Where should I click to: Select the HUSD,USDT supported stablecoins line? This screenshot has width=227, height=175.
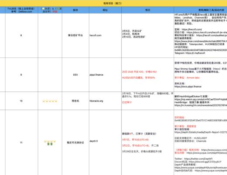[191, 138]
